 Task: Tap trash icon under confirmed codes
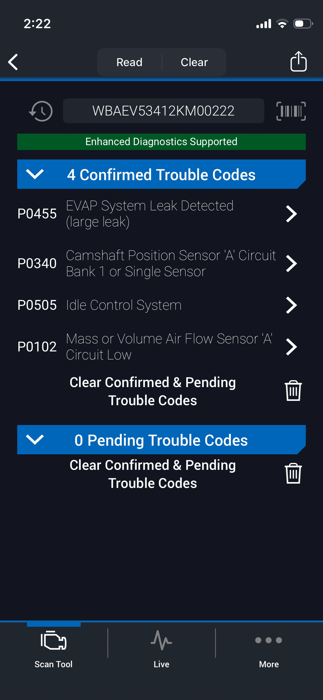(x=293, y=391)
